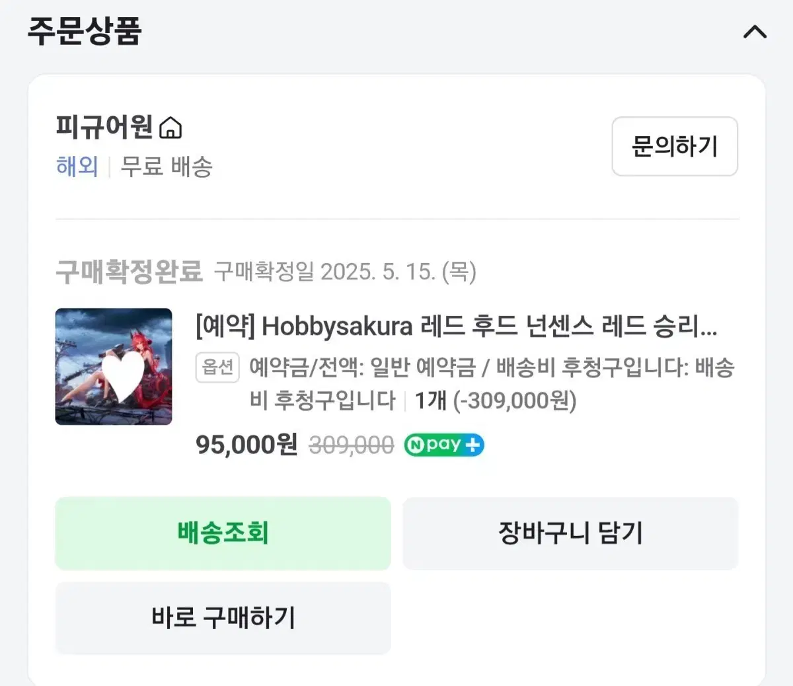Click the 바로 구매하기 buy-now button
The height and width of the screenshot is (686, 793).
pyautogui.click(x=223, y=618)
